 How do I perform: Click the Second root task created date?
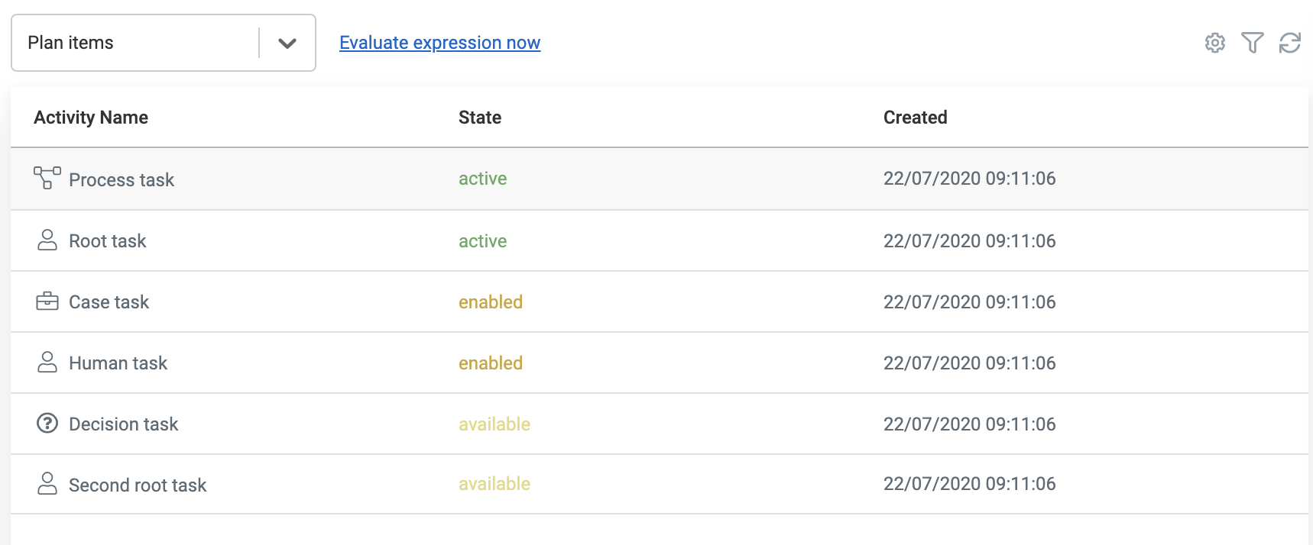[969, 484]
